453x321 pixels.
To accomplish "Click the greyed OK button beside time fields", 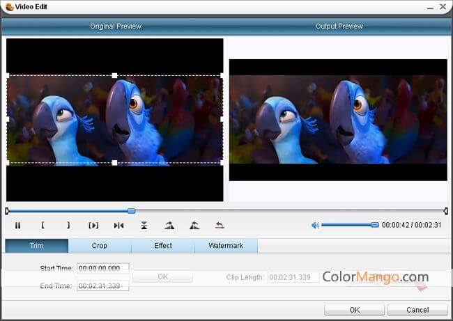I will tap(162, 277).
